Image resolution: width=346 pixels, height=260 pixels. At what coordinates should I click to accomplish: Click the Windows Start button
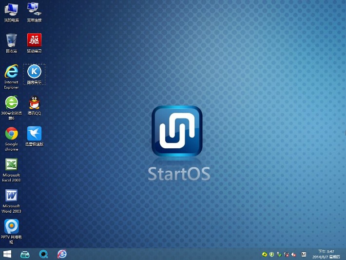pyautogui.click(x=7, y=254)
